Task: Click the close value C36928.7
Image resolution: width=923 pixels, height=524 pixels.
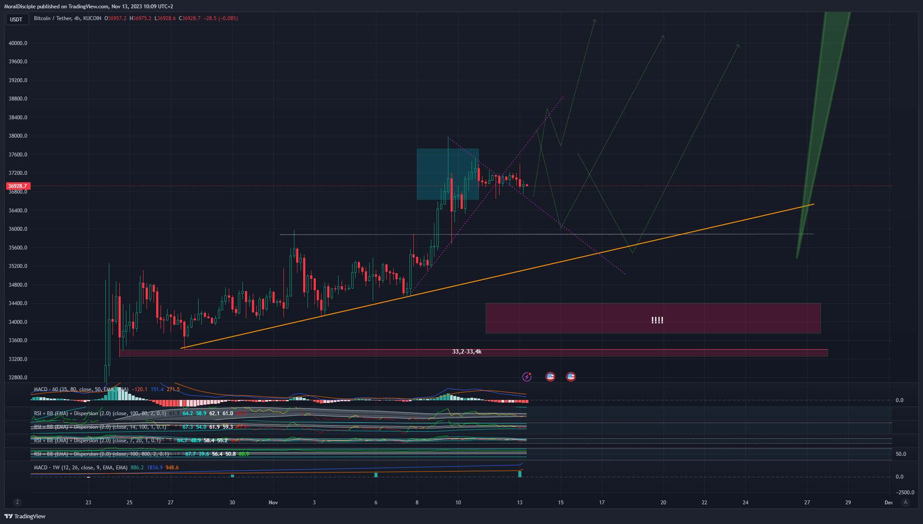Action: tap(190, 18)
